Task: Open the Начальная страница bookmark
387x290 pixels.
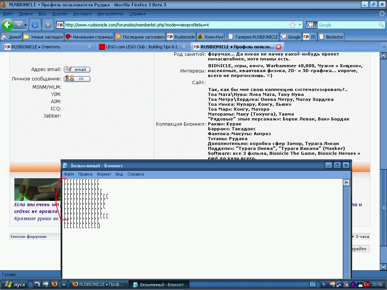Action: click(89, 37)
